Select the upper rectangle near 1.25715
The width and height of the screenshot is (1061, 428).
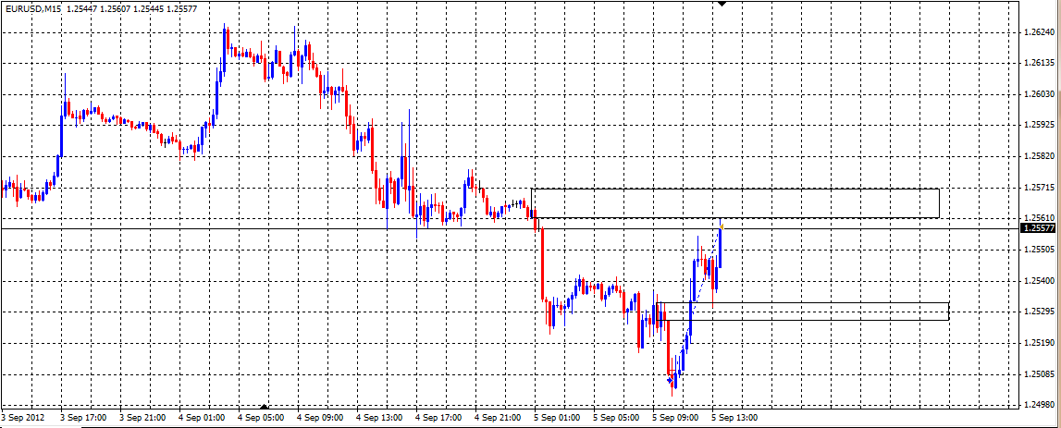tap(735, 190)
